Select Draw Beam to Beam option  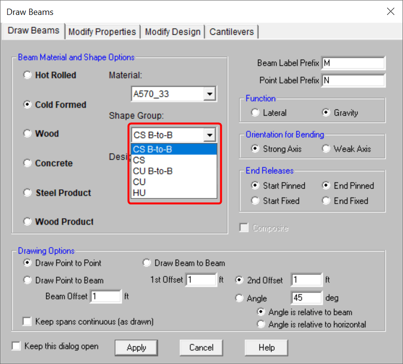(147, 263)
